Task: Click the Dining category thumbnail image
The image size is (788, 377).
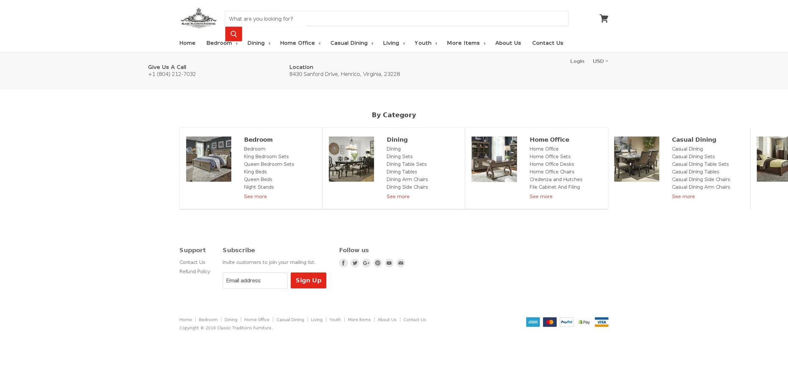Action: click(351, 159)
